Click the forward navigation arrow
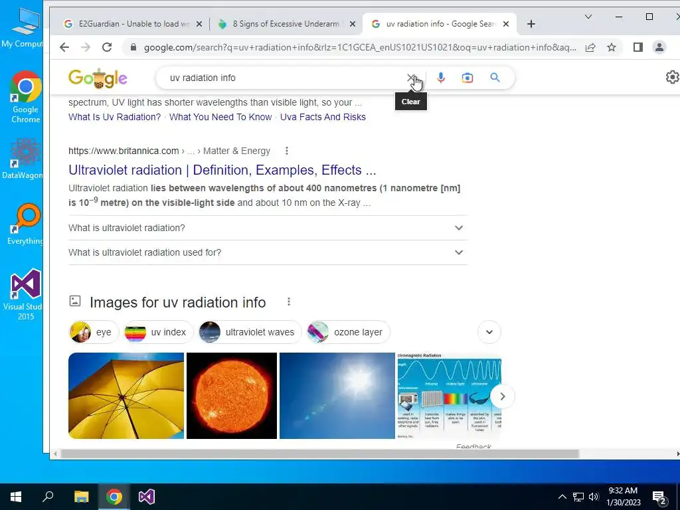Viewport: 680px width, 510px height. pos(86,47)
